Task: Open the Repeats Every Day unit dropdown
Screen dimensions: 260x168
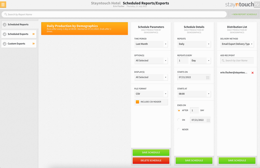Action: click(200, 61)
